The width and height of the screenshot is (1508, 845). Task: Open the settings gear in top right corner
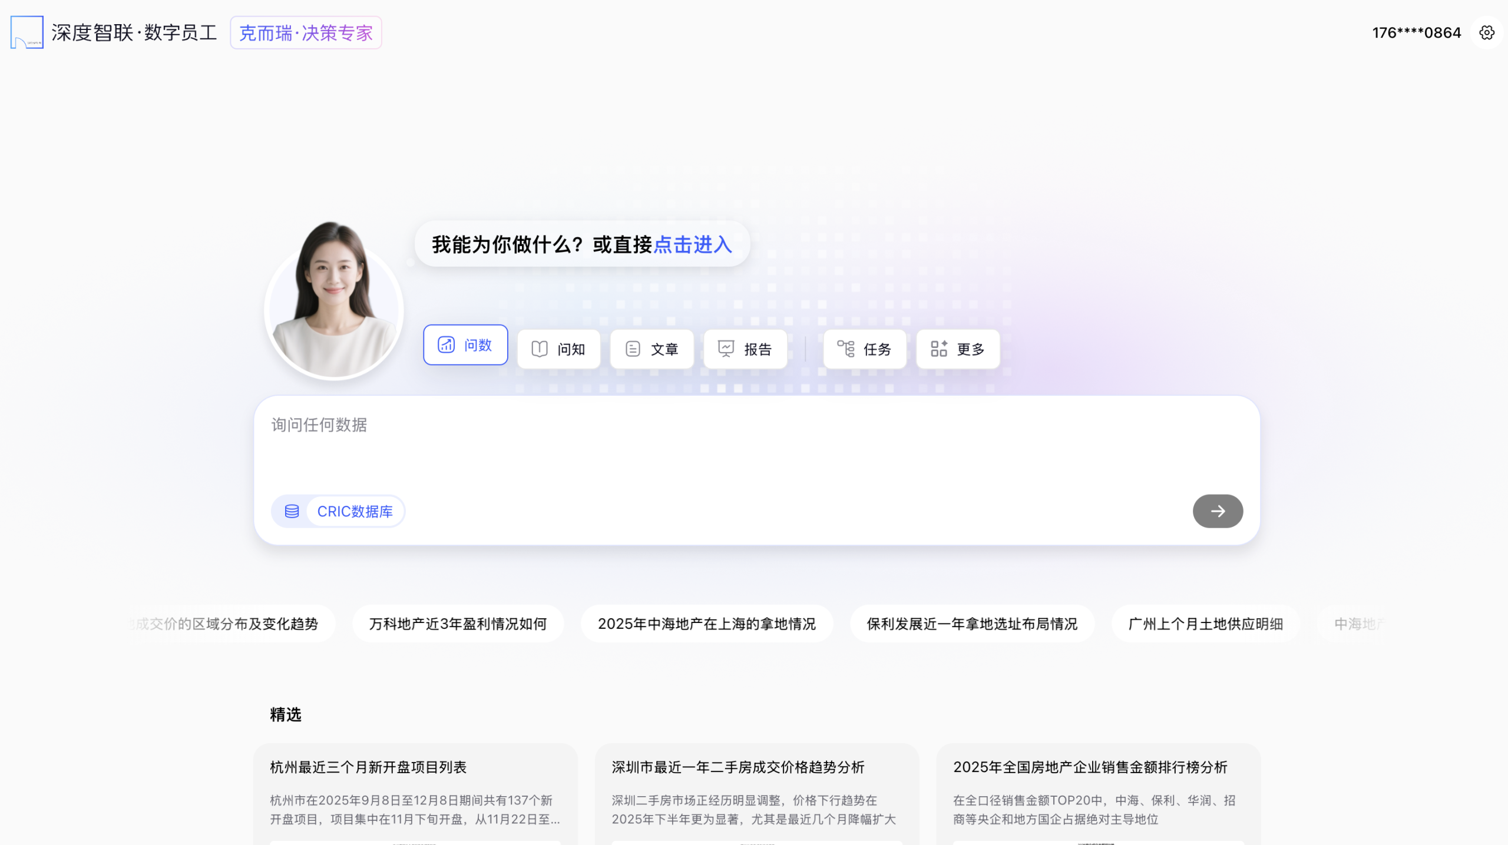click(x=1487, y=32)
